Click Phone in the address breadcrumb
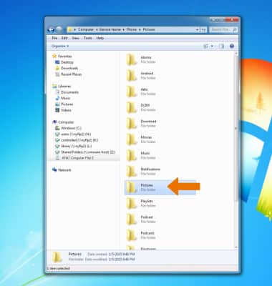The height and width of the screenshot is (286, 272). pos(132,29)
